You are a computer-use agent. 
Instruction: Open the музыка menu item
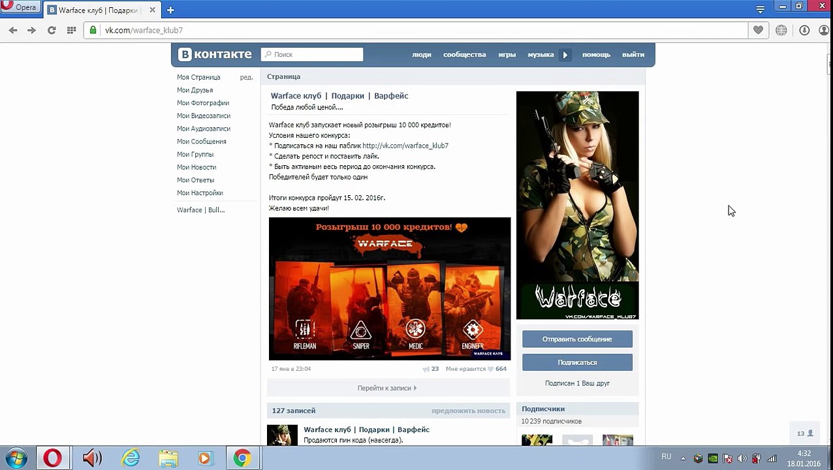(541, 55)
